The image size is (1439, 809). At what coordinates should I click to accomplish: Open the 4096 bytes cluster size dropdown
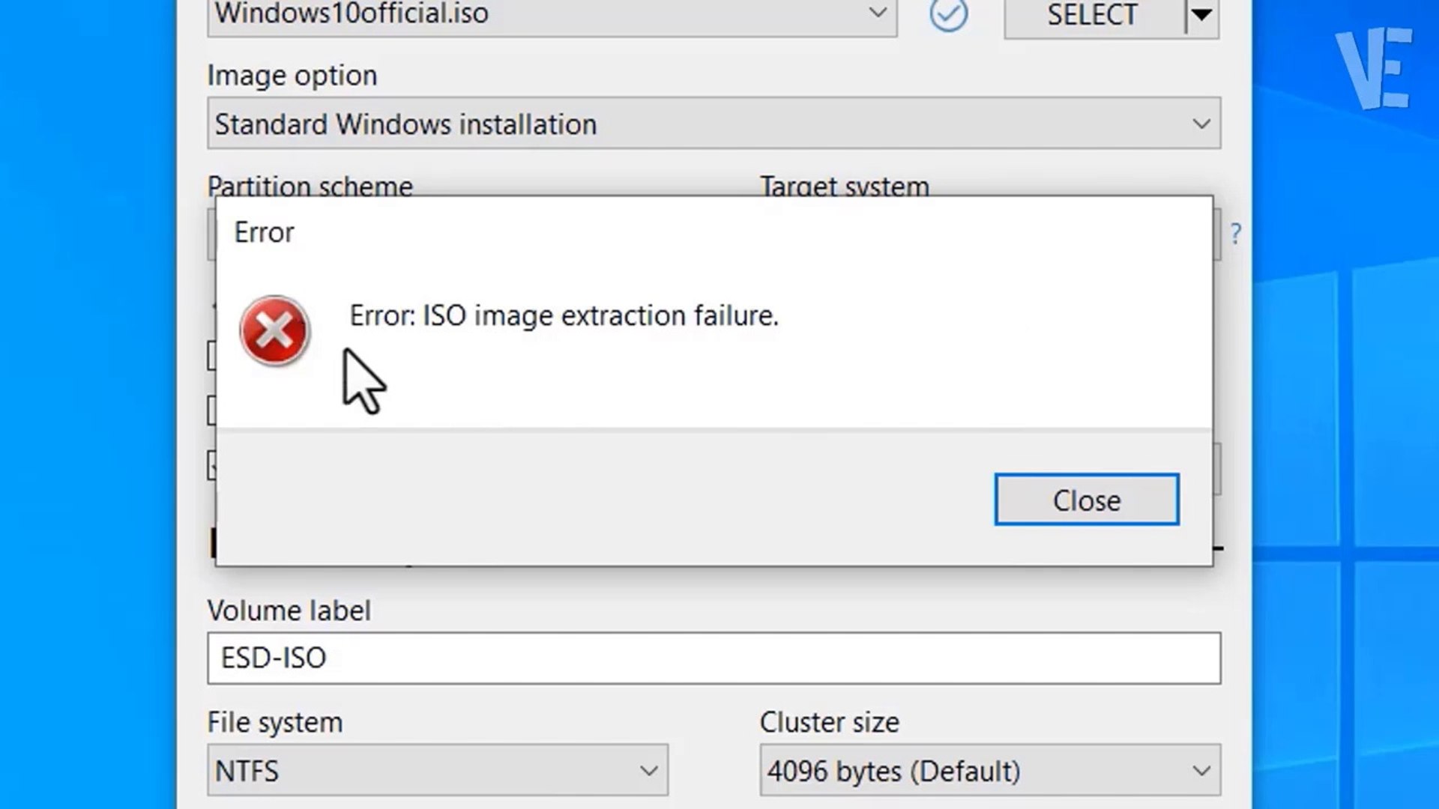[1201, 770]
